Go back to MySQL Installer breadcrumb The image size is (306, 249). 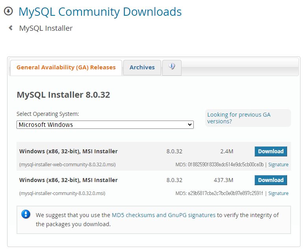pyautogui.click(x=46, y=28)
